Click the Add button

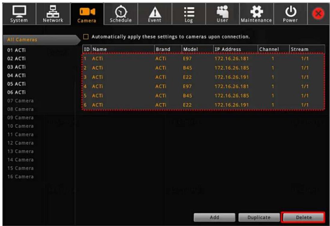point(215,217)
